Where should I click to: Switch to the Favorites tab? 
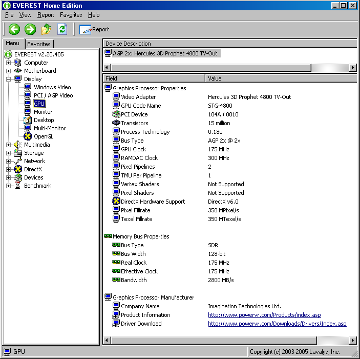39,44
